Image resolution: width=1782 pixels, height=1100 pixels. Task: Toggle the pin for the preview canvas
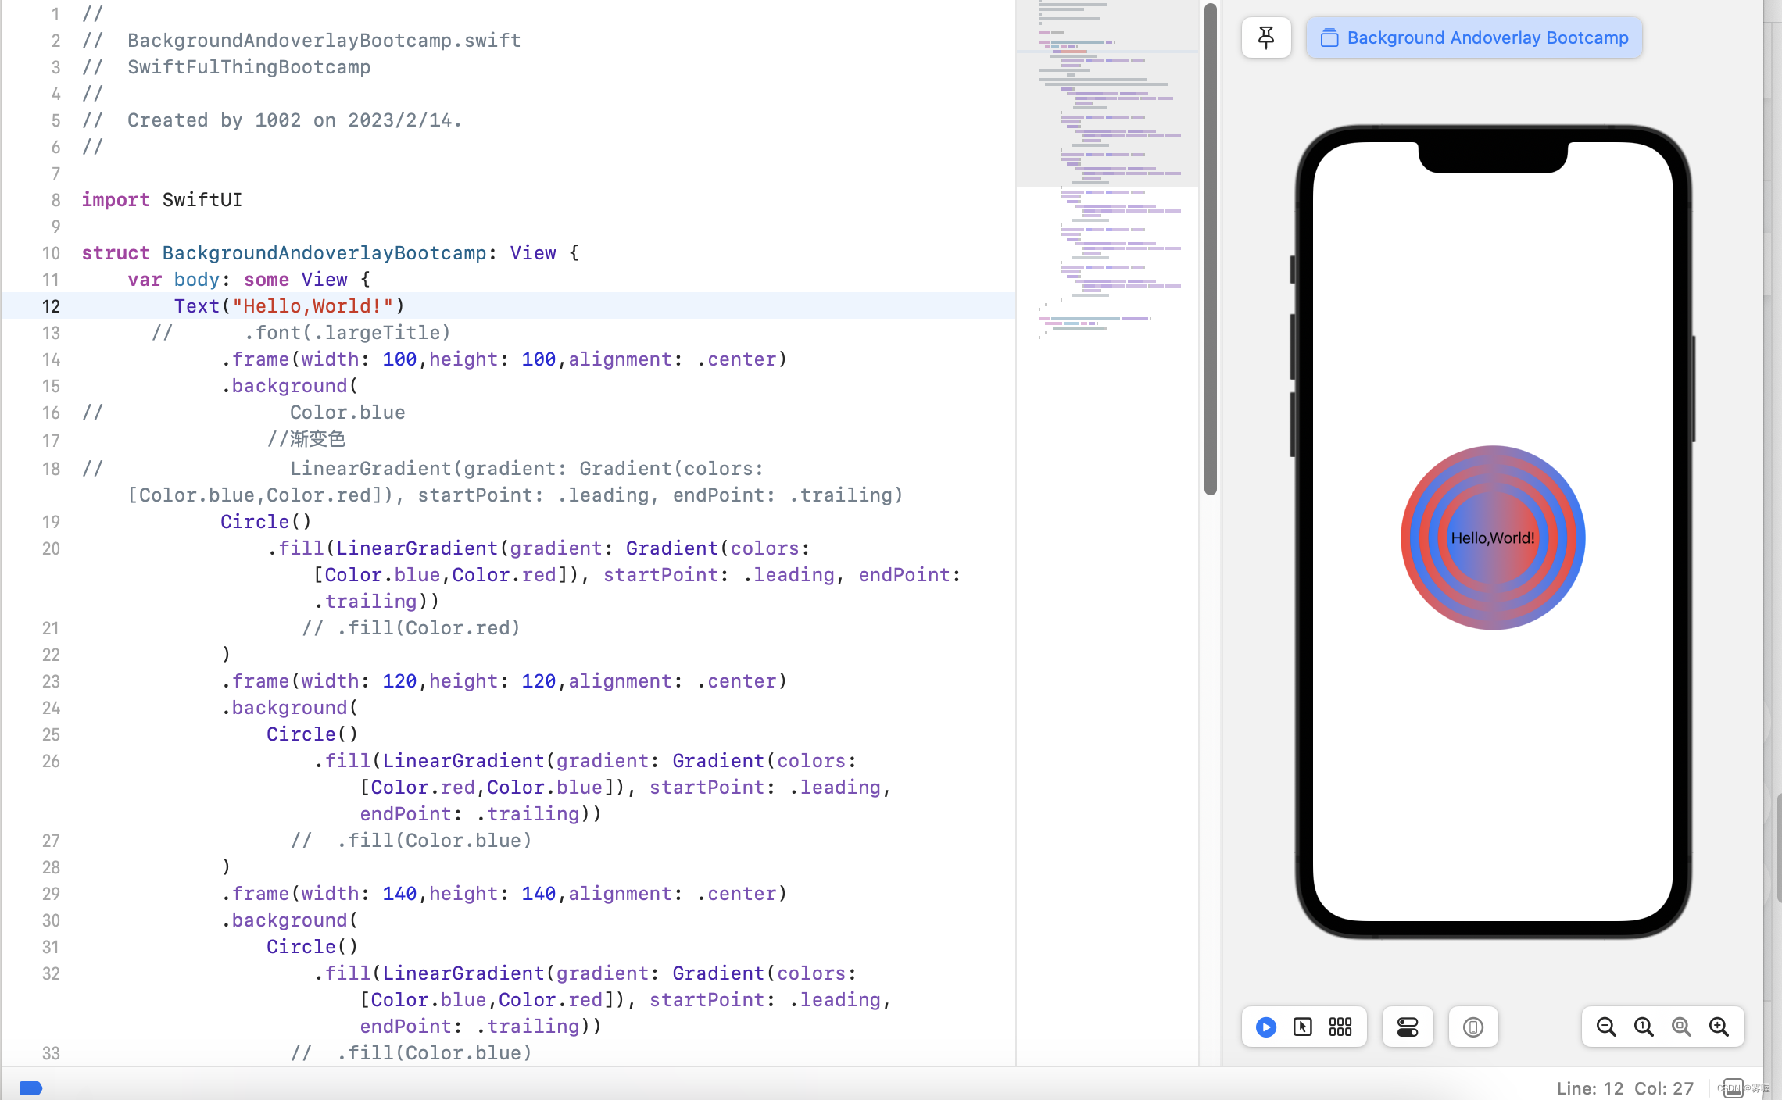(1265, 37)
